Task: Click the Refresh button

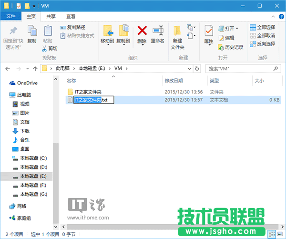Action: coord(197,69)
